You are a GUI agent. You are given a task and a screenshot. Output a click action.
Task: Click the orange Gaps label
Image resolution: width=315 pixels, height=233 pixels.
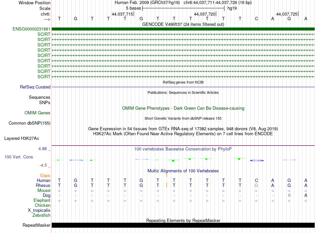45,176
